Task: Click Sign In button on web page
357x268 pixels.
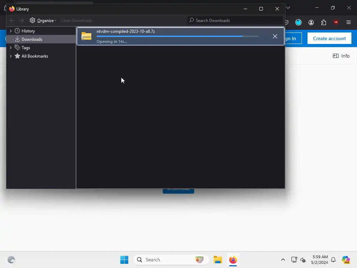Action: 293,38
